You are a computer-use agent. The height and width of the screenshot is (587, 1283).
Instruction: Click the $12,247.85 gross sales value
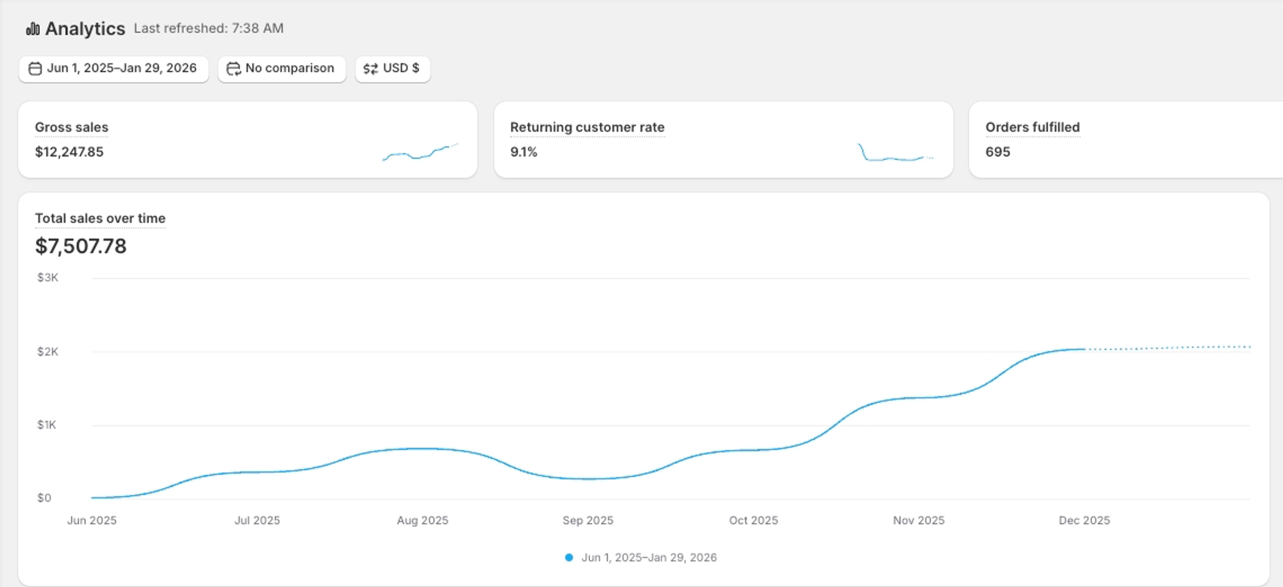click(69, 152)
